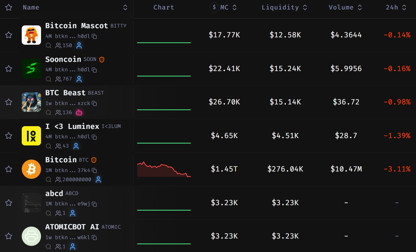Click the -3.11% 24h change
416x252 pixels.
[x=397, y=169]
